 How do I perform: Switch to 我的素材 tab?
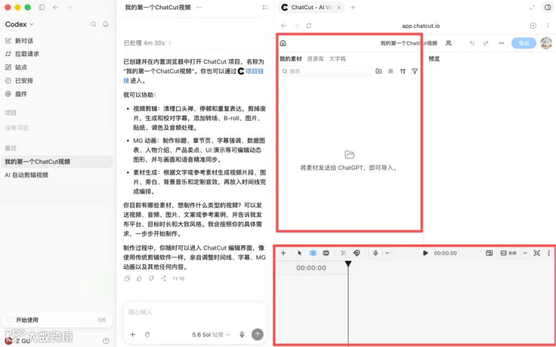(x=290, y=59)
